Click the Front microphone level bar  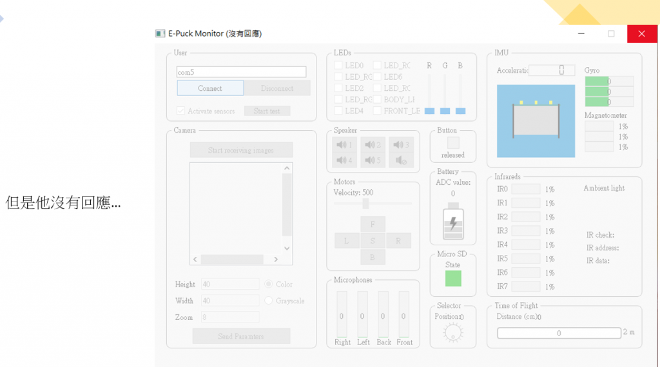point(403,314)
